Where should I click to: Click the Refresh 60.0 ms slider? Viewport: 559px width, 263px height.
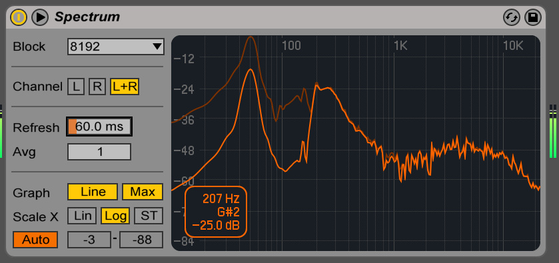click(99, 127)
